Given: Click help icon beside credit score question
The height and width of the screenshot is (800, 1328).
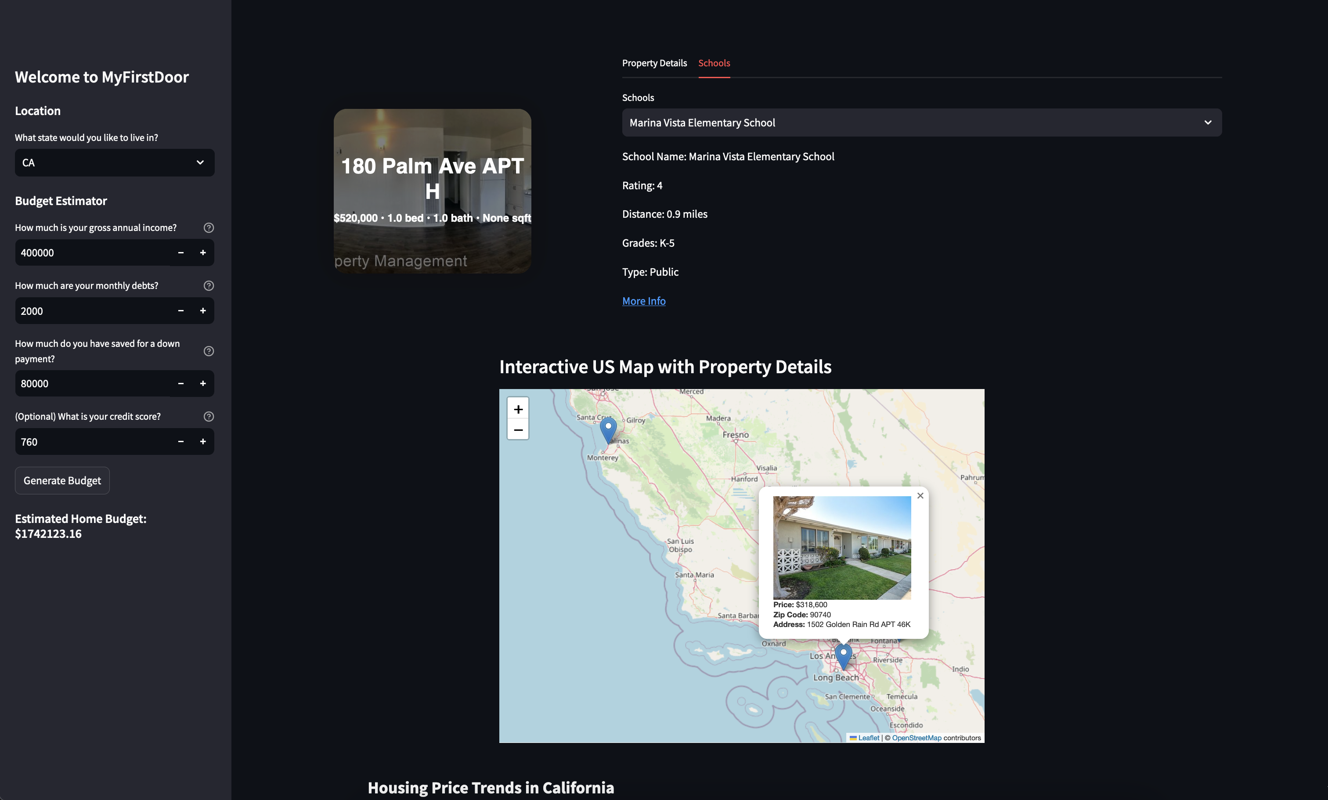Looking at the screenshot, I should click(x=209, y=416).
